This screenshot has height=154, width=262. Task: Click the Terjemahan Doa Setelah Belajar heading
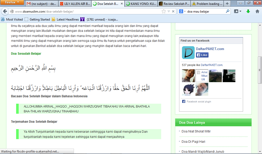pyautogui.click(x=34, y=122)
